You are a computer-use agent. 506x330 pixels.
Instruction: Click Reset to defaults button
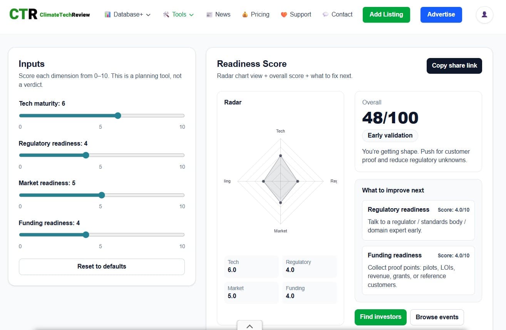102,267
